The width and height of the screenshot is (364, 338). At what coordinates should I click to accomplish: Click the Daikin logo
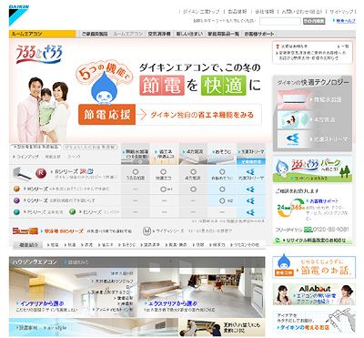pos(18,15)
